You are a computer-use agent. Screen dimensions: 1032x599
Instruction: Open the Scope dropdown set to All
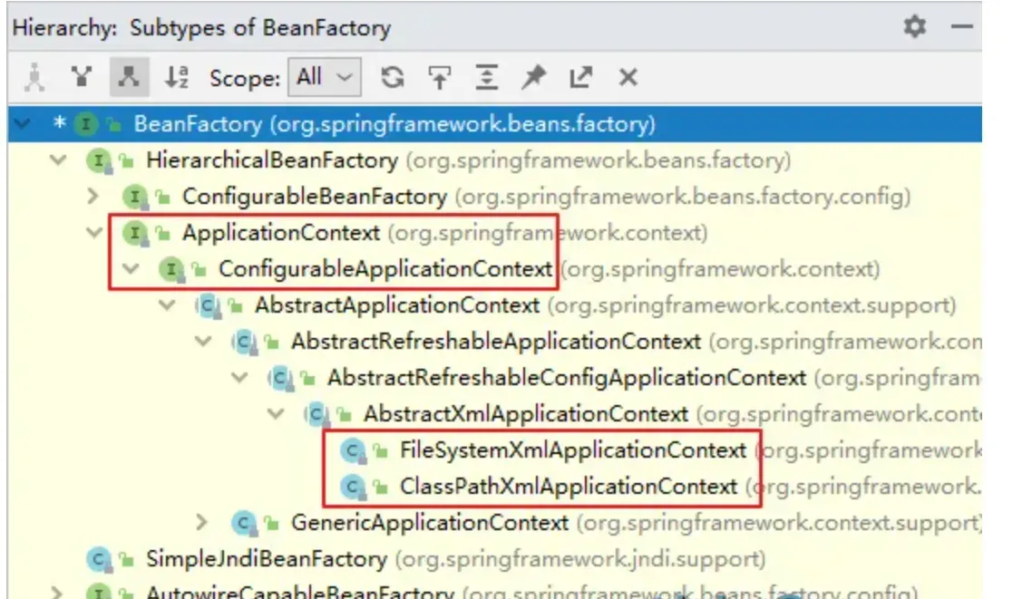tap(324, 78)
